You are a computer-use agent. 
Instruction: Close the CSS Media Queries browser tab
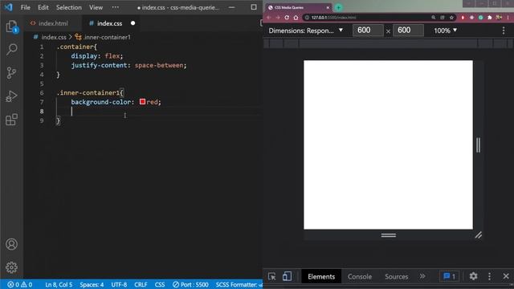328,7
